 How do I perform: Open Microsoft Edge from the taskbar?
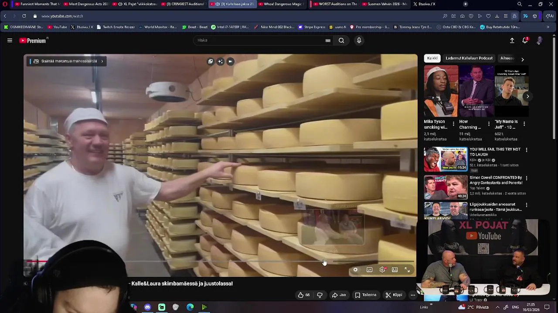pos(190,307)
